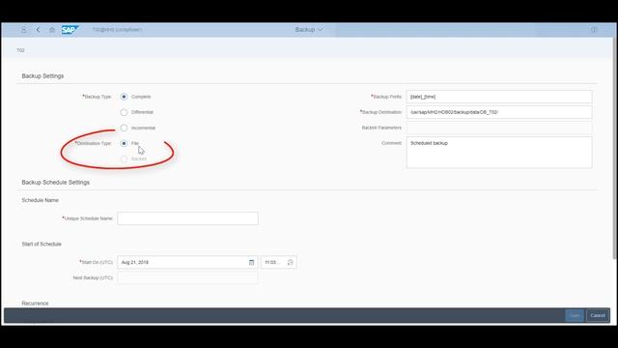This screenshot has width=618, height=348.
Task: Select Incremental backup type
Action: (124, 128)
